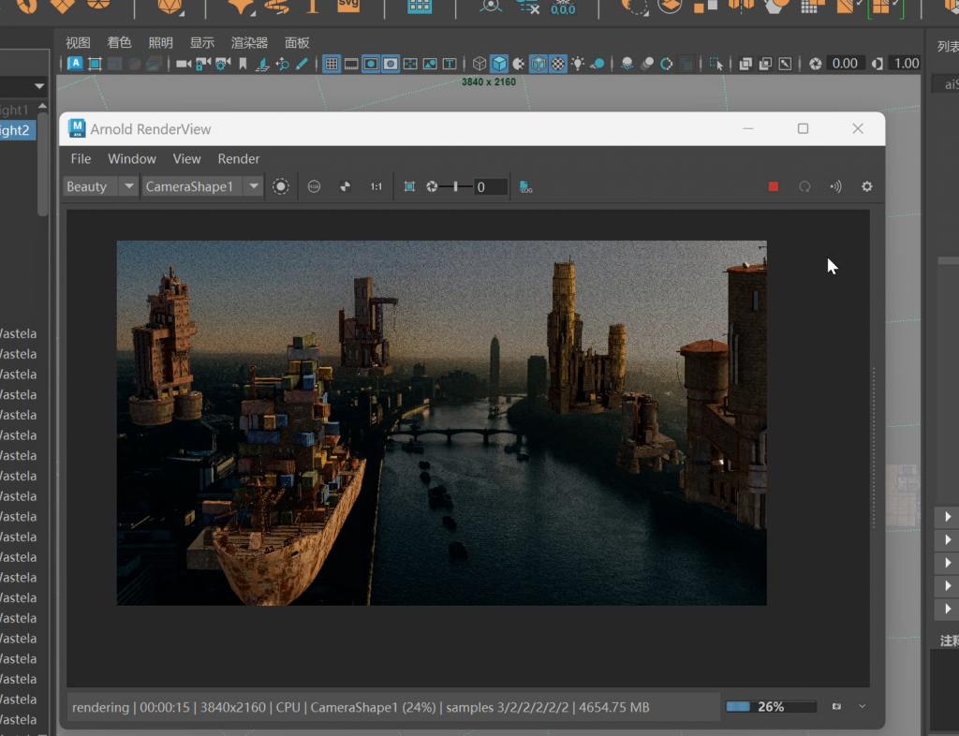
Task: Toggle the resolution gate display
Action: click(x=371, y=64)
